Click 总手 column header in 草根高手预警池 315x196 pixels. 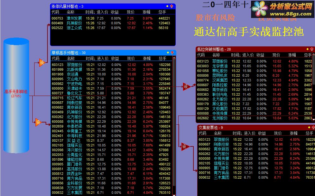(162, 58)
